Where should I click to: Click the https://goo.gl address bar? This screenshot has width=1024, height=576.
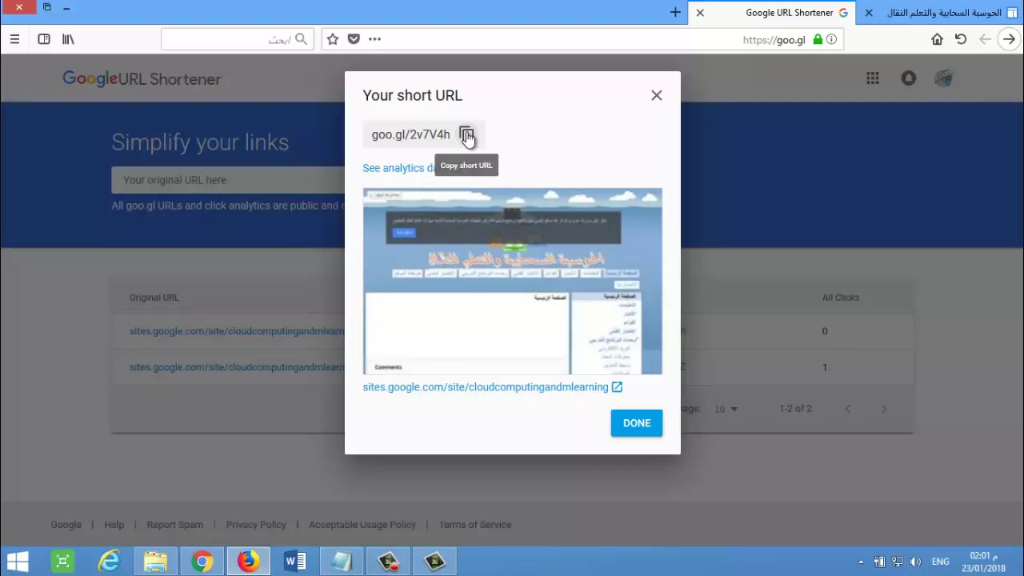584,39
